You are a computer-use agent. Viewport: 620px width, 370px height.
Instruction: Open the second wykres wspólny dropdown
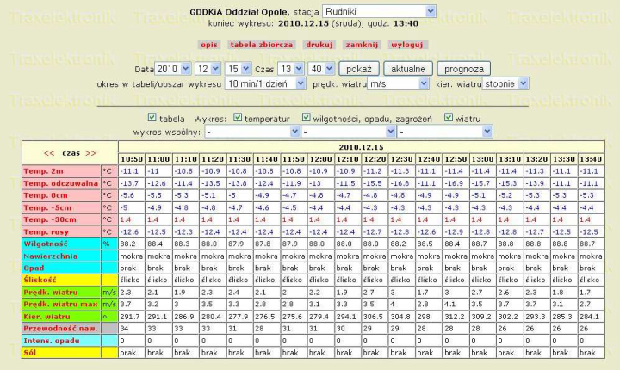(349, 132)
